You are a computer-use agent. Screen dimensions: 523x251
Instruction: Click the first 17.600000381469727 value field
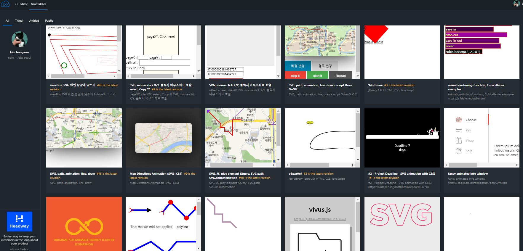[x=225, y=70]
